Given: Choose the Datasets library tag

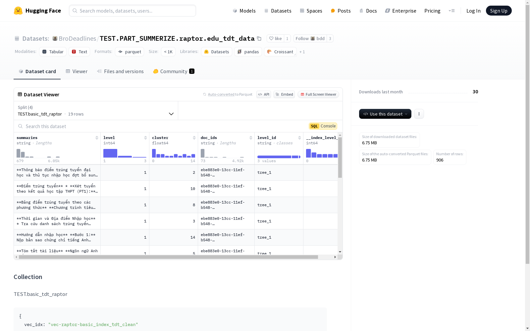Looking at the screenshot, I should coord(217,52).
